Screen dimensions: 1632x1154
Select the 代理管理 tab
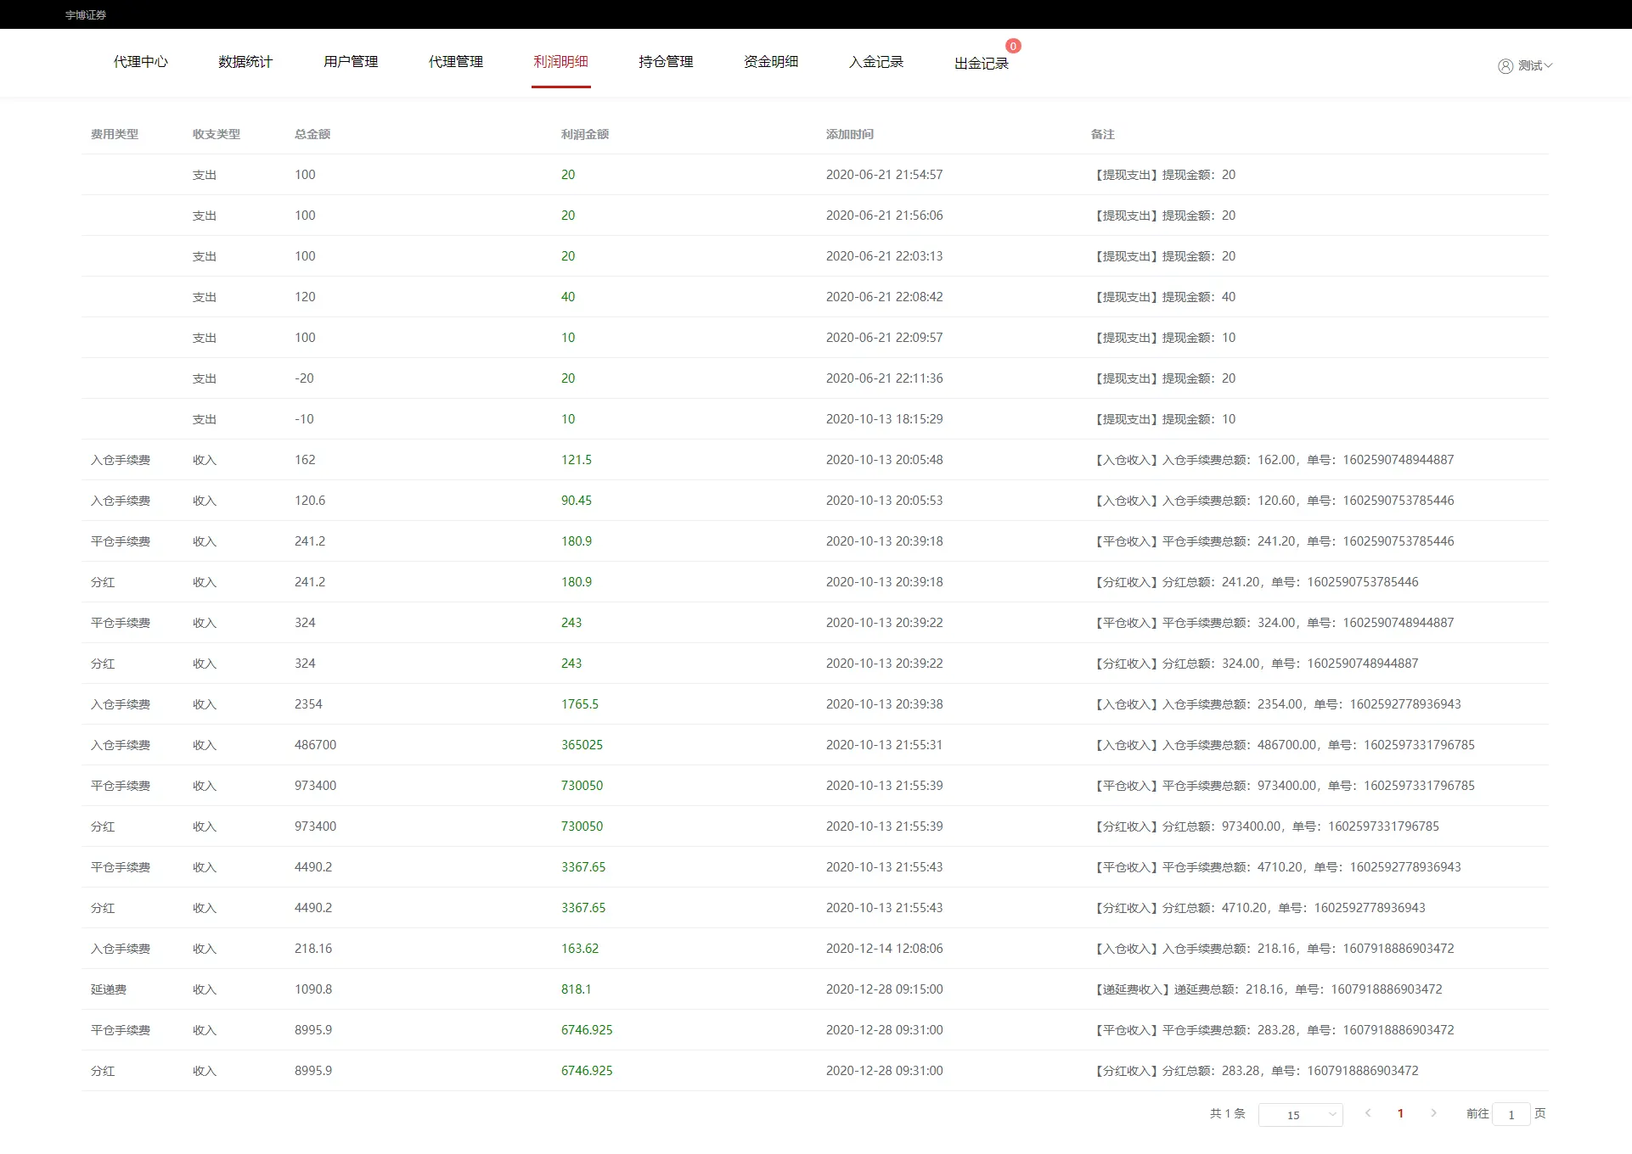click(456, 62)
